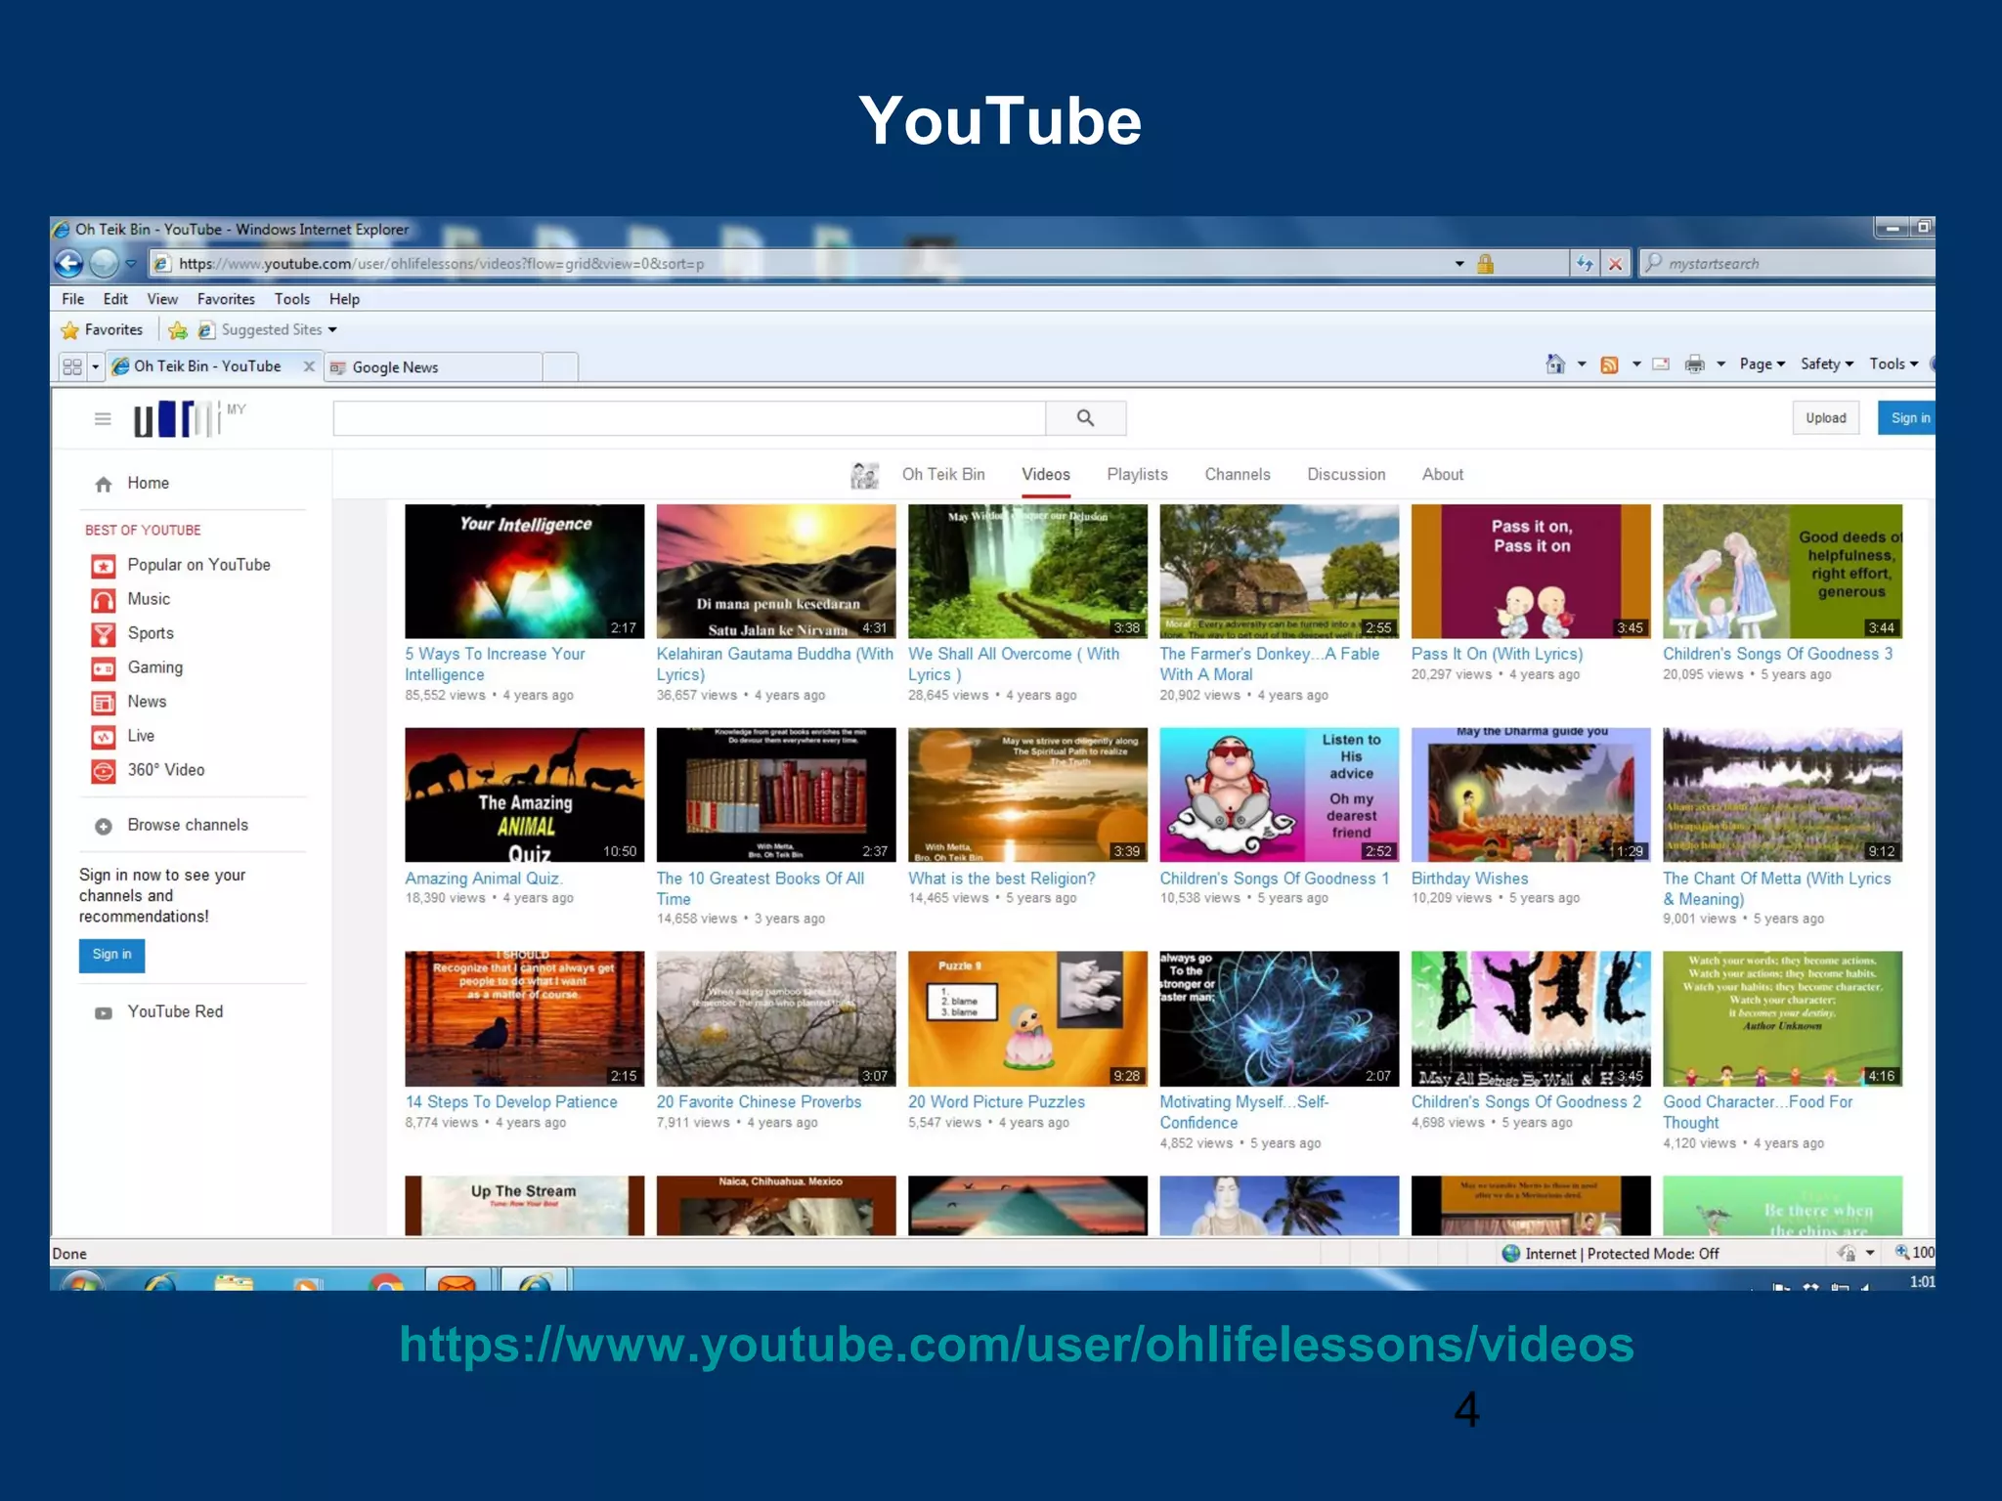Open the Quick Tabs grid icon
The image size is (2002, 1501).
point(72,367)
